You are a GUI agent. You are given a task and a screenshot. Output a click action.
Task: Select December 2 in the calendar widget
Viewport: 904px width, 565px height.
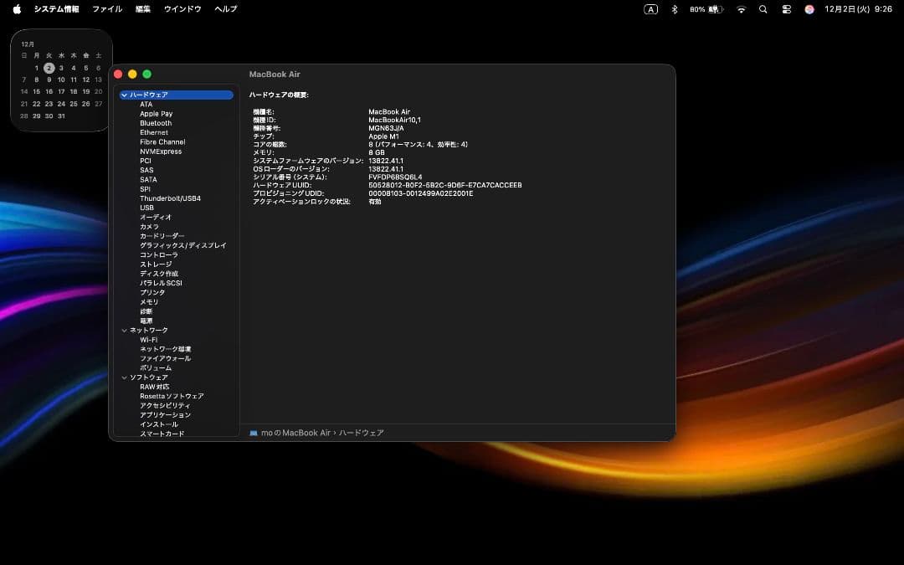click(49, 68)
